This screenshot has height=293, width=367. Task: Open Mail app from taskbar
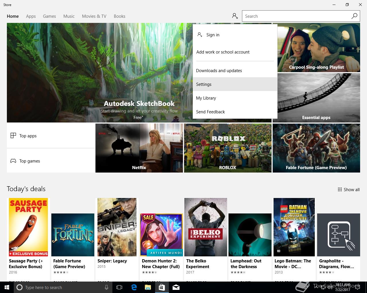point(176,287)
